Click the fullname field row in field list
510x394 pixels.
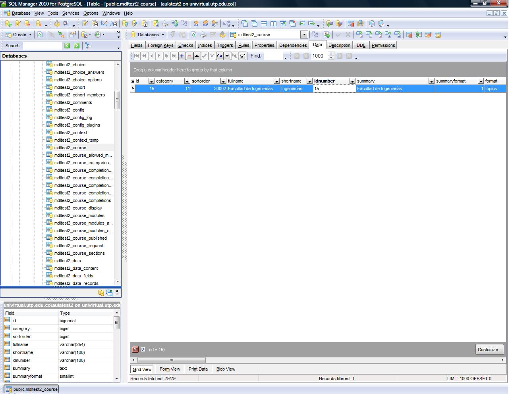(x=59, y=344)
